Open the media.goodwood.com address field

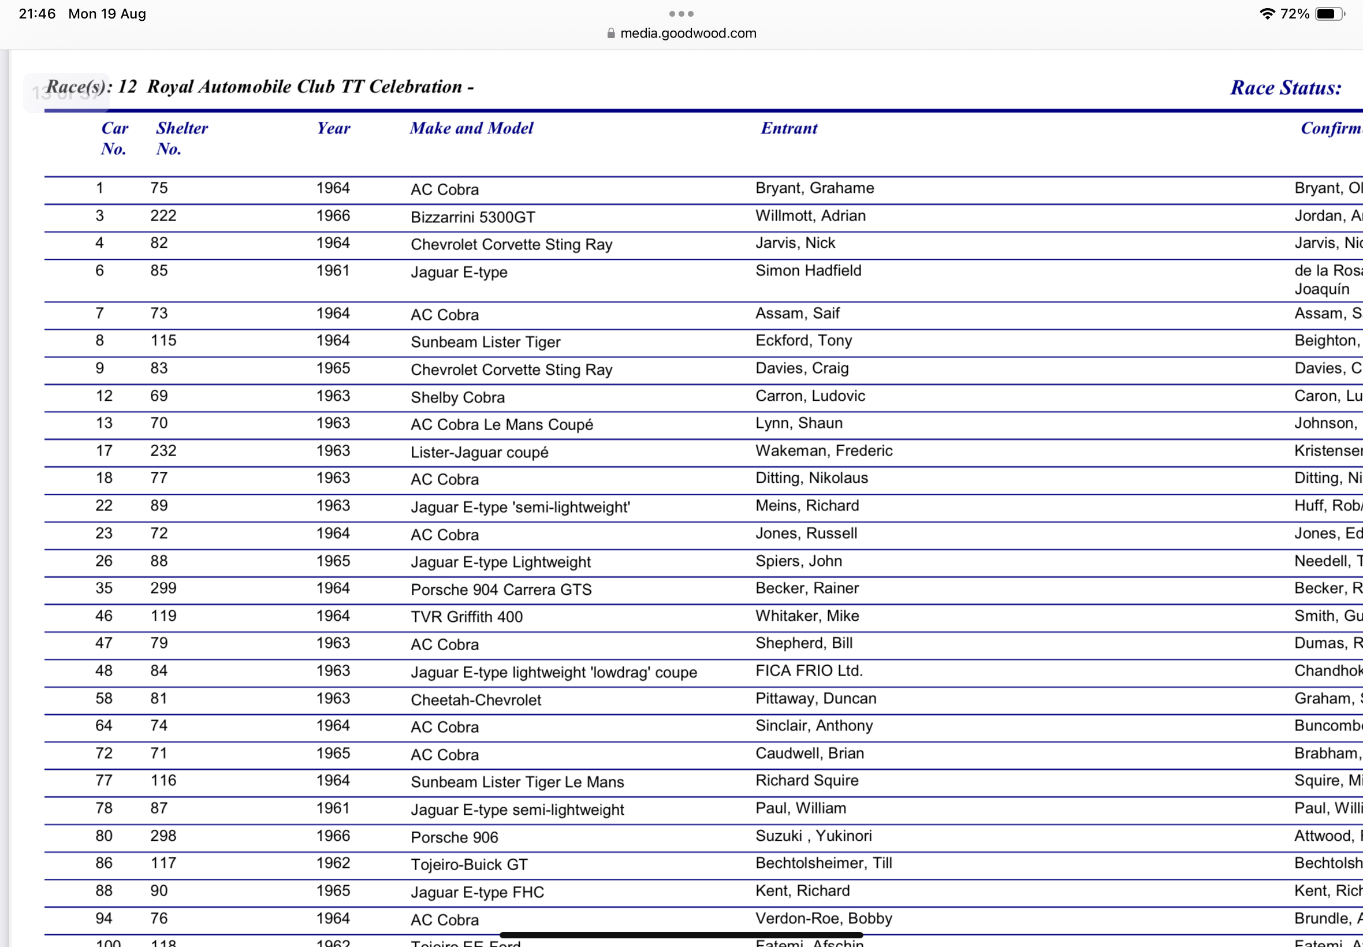click(x=688, y=33)
